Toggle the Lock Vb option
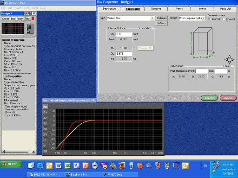Image resolution: width=238 pixels, height=178 pixels. click(152, 28)
